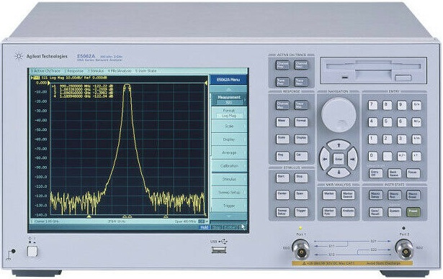Toggle the front panel power switch
The width and height of the screenshot is (443, 279).
coord(32,251)
